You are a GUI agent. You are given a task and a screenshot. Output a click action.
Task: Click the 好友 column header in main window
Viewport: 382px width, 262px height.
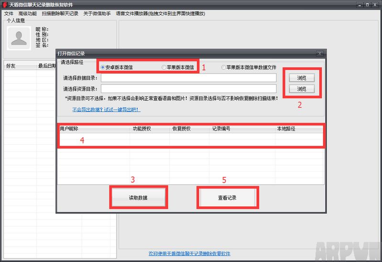tap(20, 66)
